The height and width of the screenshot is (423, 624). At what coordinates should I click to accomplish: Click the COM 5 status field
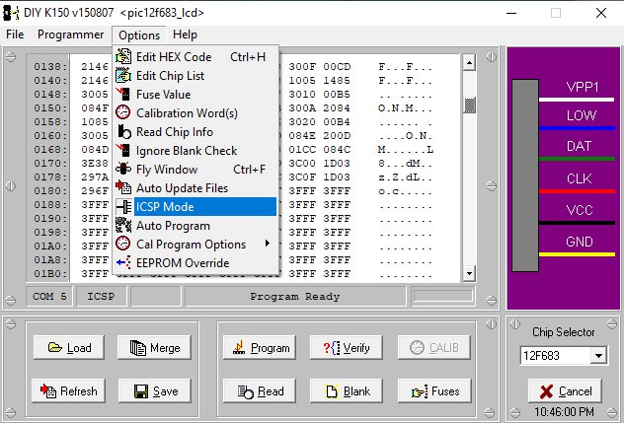click(x=49, y=297)
